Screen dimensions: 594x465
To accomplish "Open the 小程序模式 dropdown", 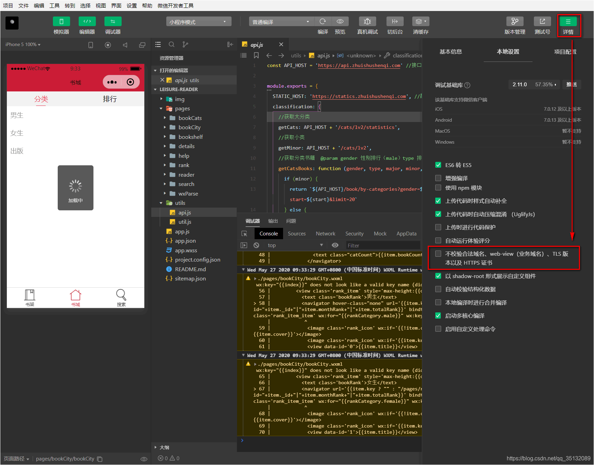I will click(199, 22).
